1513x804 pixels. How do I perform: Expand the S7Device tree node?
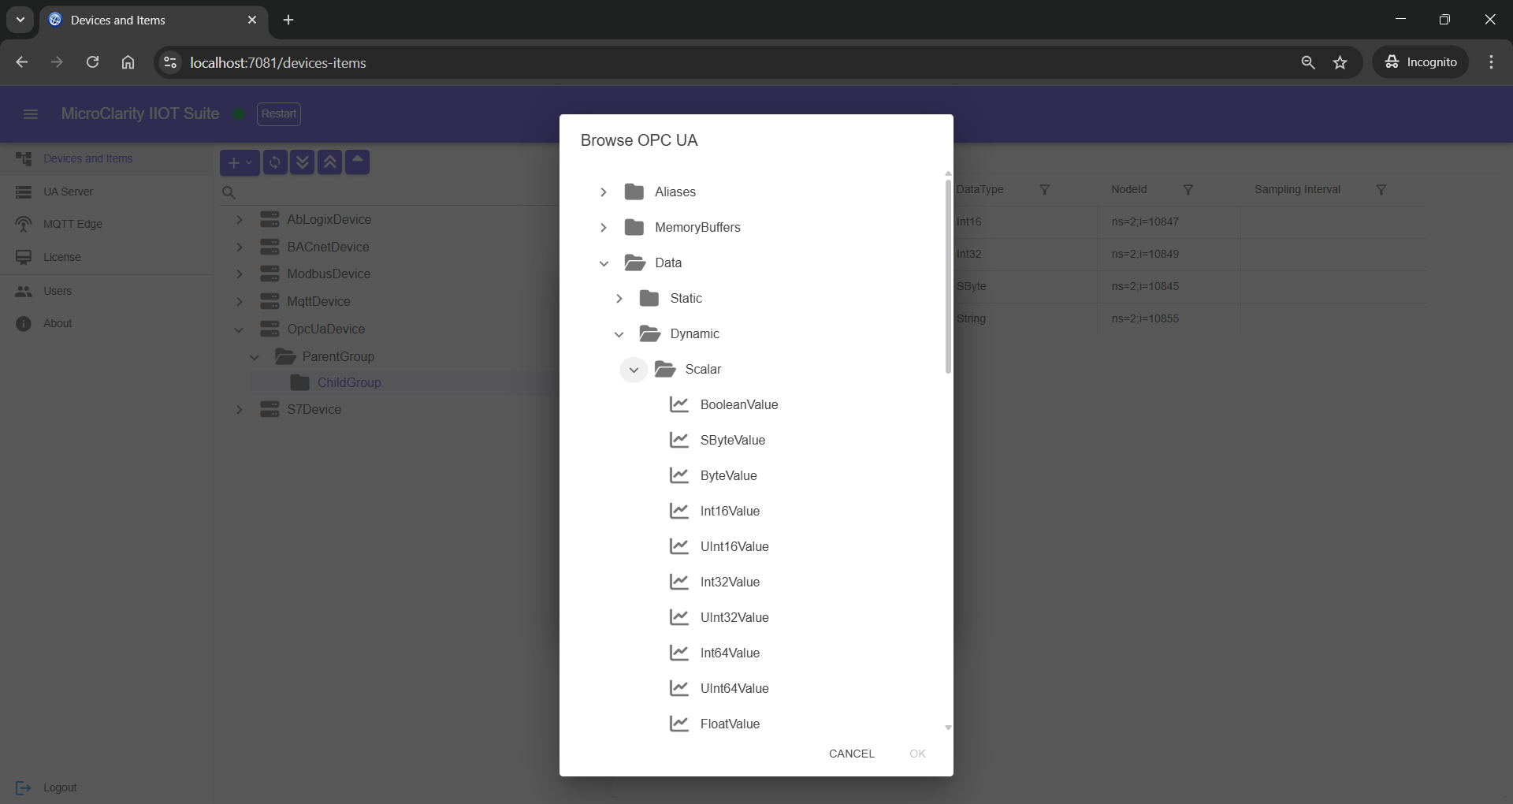coord(239,410)
